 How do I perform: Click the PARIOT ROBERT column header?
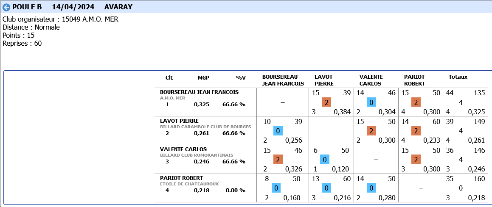(414, 80)
